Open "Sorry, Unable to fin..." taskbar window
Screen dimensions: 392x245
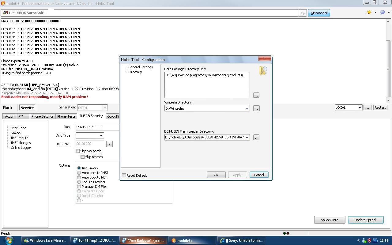pyautogui.click(x=241, y=240)
